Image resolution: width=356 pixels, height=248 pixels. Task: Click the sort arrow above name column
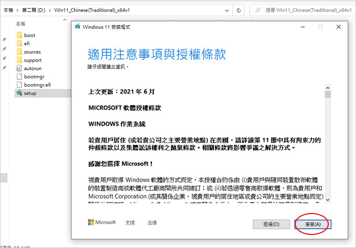click(65, 20)
